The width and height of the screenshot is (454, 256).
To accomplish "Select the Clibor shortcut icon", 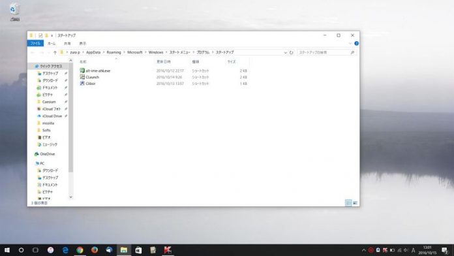I will 82,83.
